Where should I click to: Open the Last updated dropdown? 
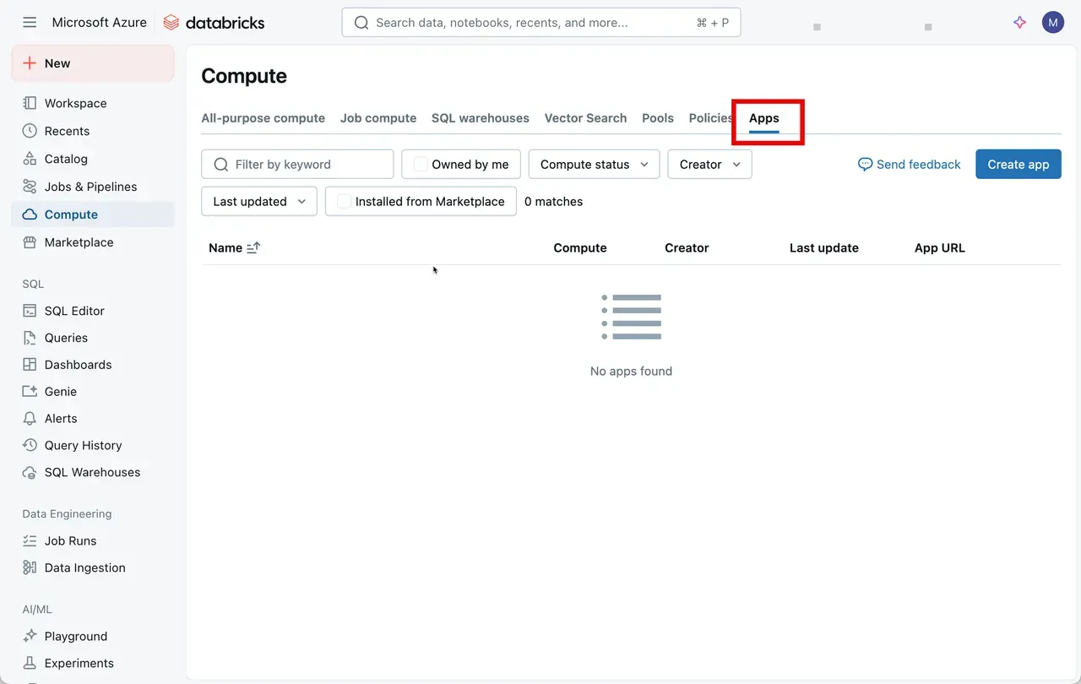[x=259, y=202]
